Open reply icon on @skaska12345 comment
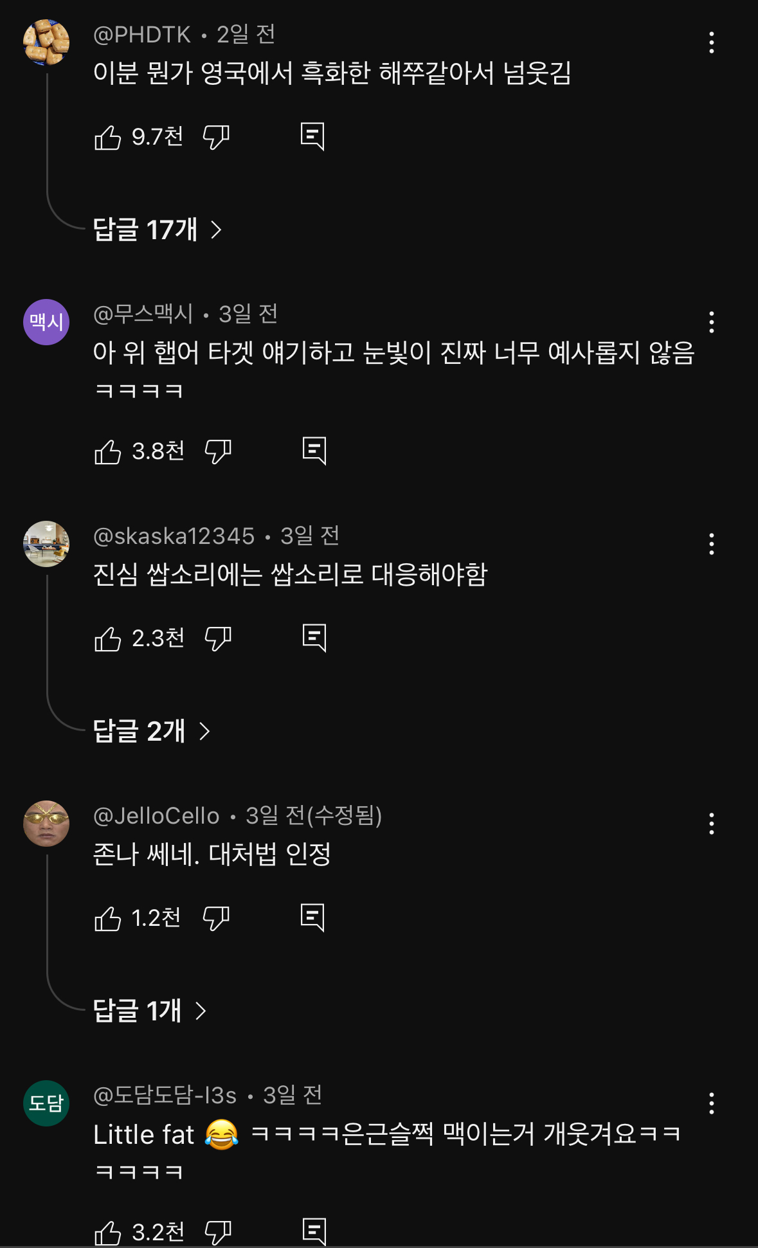 (314, 638)
